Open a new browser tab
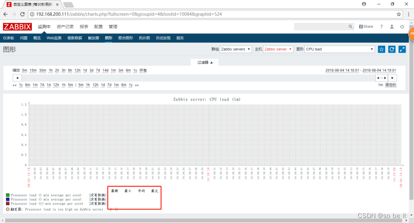This screenshot has width=414, height=223. coord(69,4)
